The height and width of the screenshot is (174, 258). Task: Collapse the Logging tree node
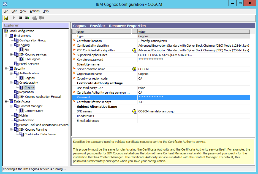point(11,45)
